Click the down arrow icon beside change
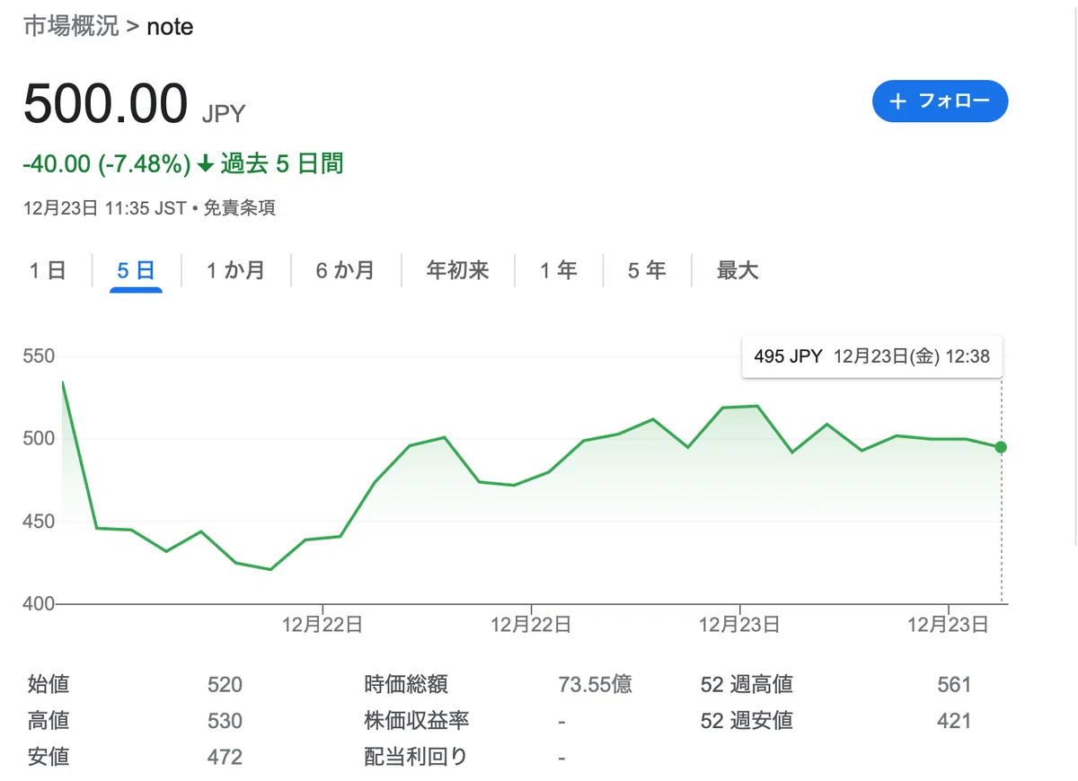 (x=205, y=164)
